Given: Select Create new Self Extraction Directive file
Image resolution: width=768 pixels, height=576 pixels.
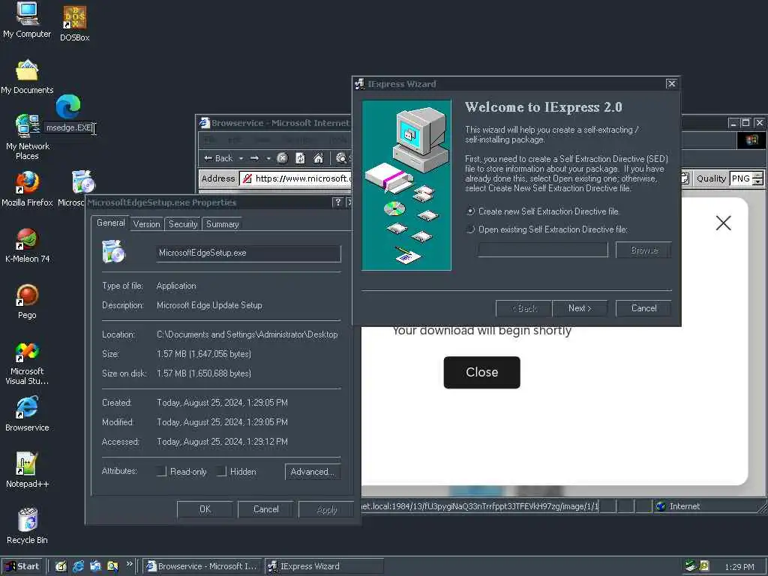Looking at the screenshot, I should [x=544, y=211].
